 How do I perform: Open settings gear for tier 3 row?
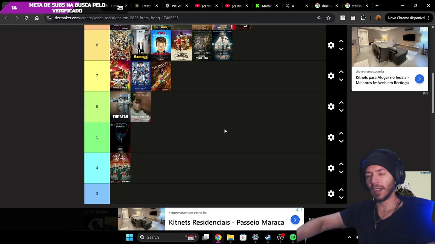[331, 194]
